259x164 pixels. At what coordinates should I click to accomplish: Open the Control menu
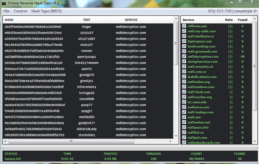tap(20, 11)
